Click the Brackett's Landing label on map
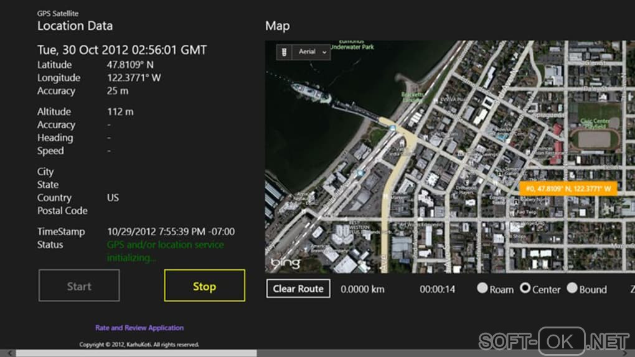 413,97
